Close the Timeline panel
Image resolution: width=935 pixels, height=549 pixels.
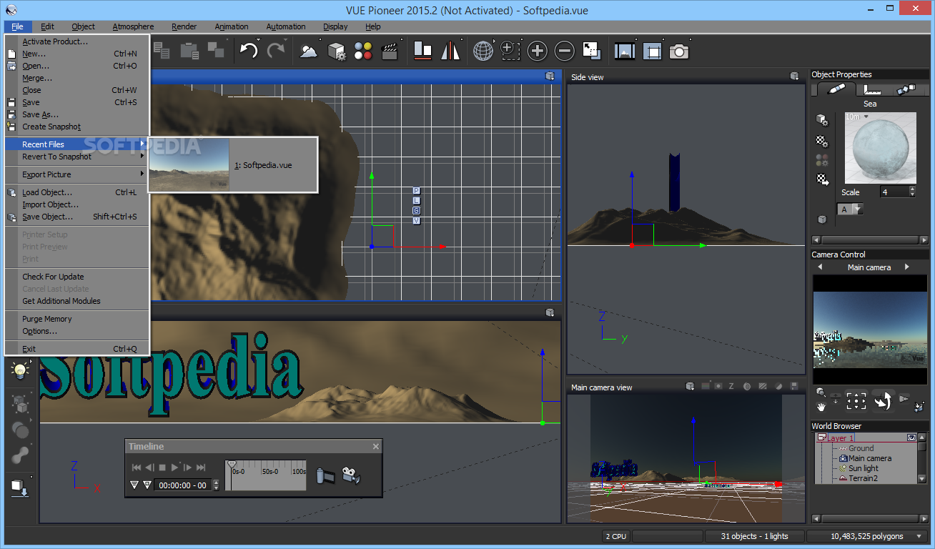[x=376, y=447]
